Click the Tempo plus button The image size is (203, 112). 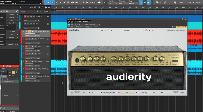click(37, 11)
